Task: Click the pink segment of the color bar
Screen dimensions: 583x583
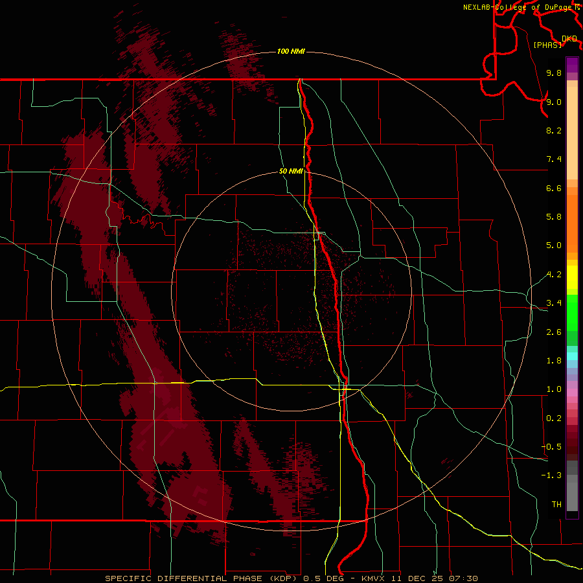Action: pyautogui.click(x=572, y=393)
